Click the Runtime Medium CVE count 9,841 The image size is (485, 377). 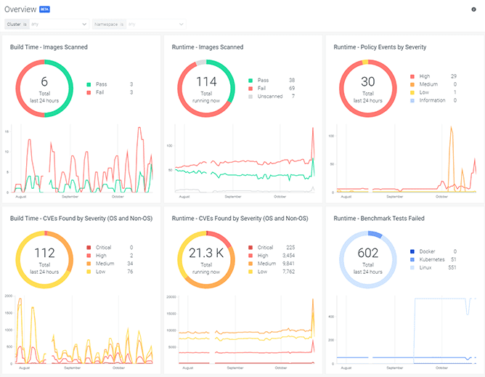(288, 264)
